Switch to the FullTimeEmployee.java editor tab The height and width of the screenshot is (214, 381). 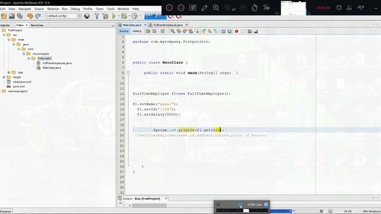point(168,25)
